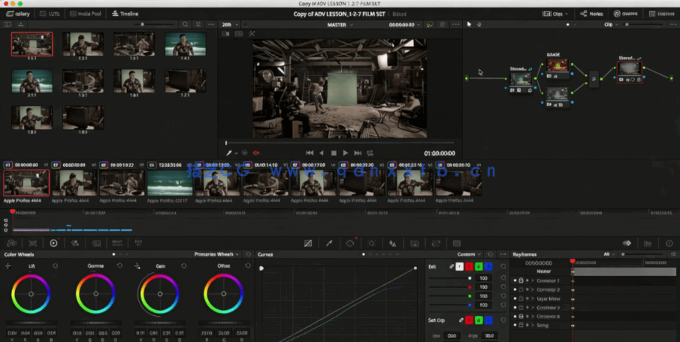
Task: Unmute audio with the red speaker icon
Action: tap(256, 153)
